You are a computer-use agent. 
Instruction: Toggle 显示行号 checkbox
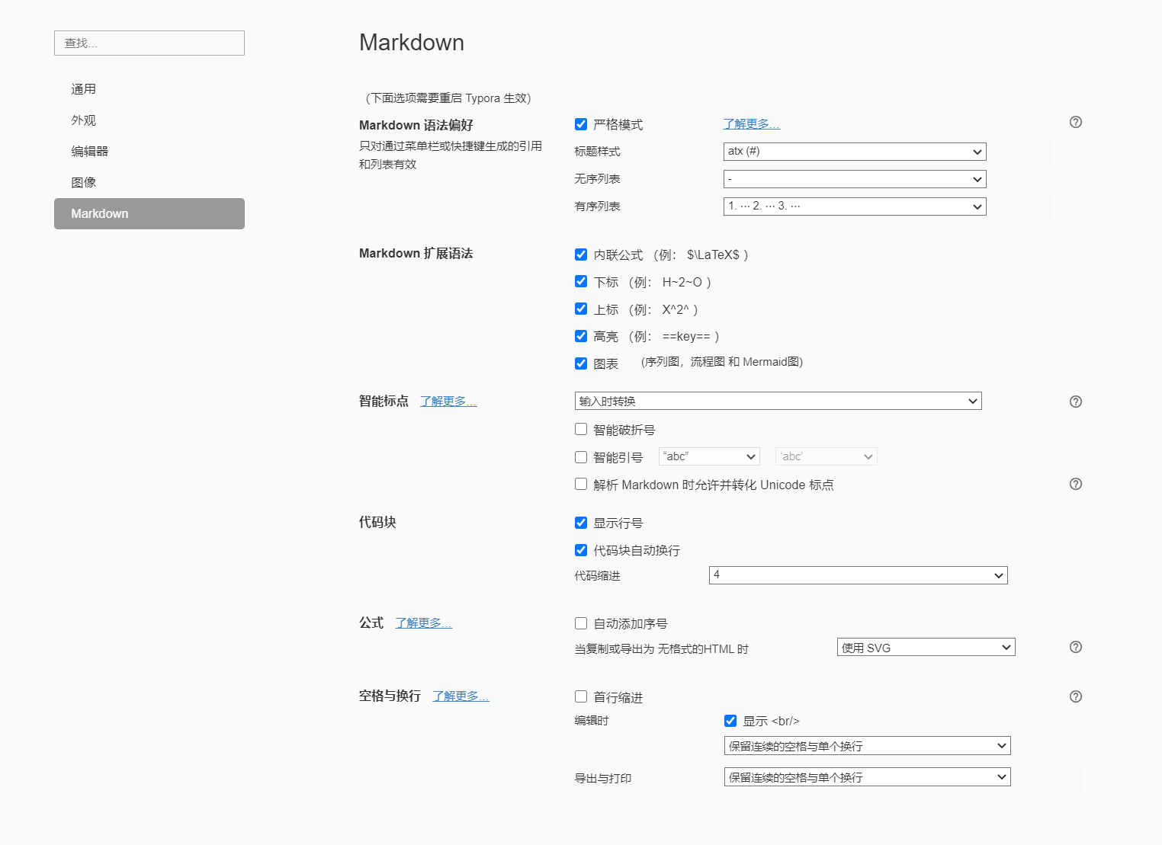(x=581, y=523)
